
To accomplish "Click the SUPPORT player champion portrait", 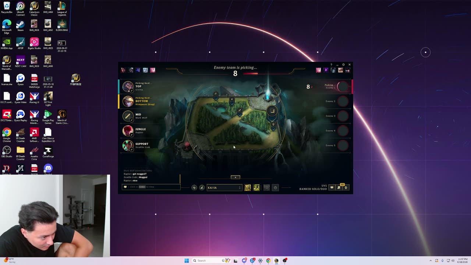I will click(x=128, y=145).
